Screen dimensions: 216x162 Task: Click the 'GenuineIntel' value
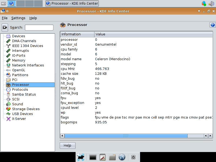(x=106, y=45)
